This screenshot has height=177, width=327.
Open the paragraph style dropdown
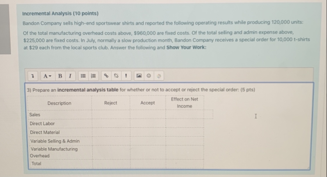tap(47, 76)
